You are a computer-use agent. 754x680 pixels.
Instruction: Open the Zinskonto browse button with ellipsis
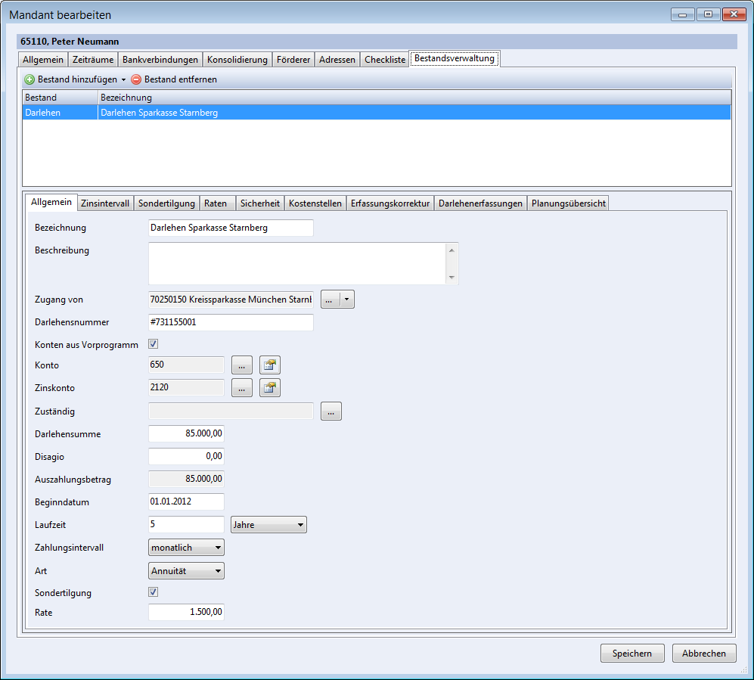click(x=241, y=389)
